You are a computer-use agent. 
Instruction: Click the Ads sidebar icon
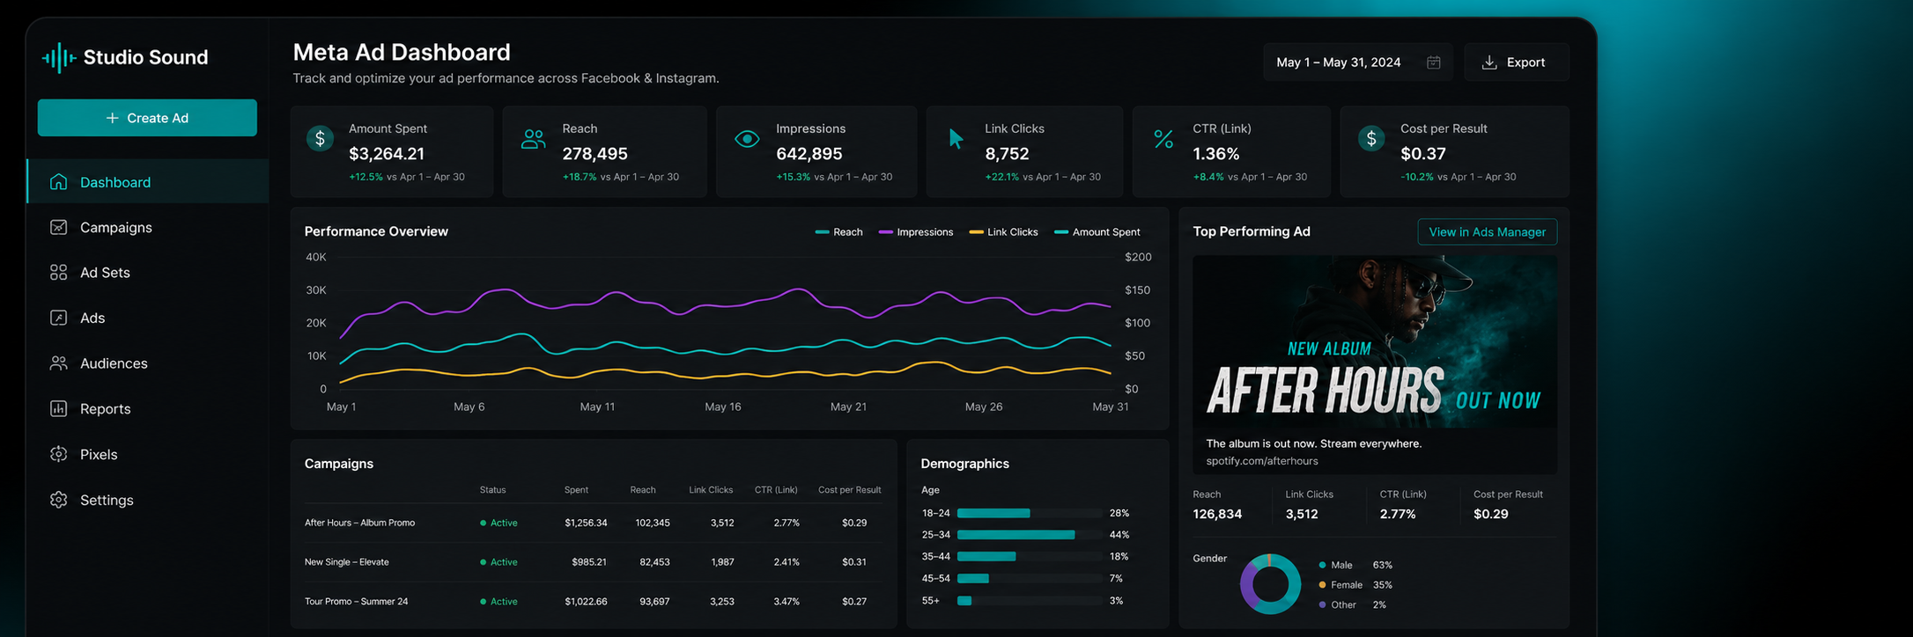coord(58,318)
